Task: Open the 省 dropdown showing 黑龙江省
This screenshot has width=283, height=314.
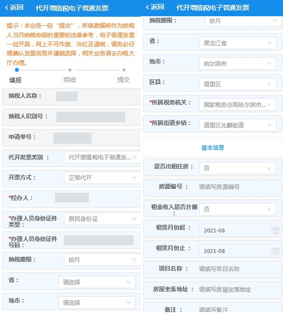Action: pyautogui.click(x=238, y=43)
